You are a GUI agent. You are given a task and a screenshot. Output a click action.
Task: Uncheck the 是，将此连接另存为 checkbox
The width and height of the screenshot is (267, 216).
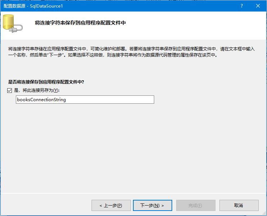pos(10,90)
